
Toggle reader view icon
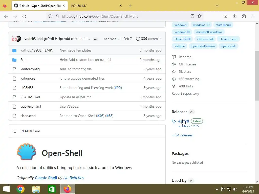pyautogui.click(x=192, y=16)
